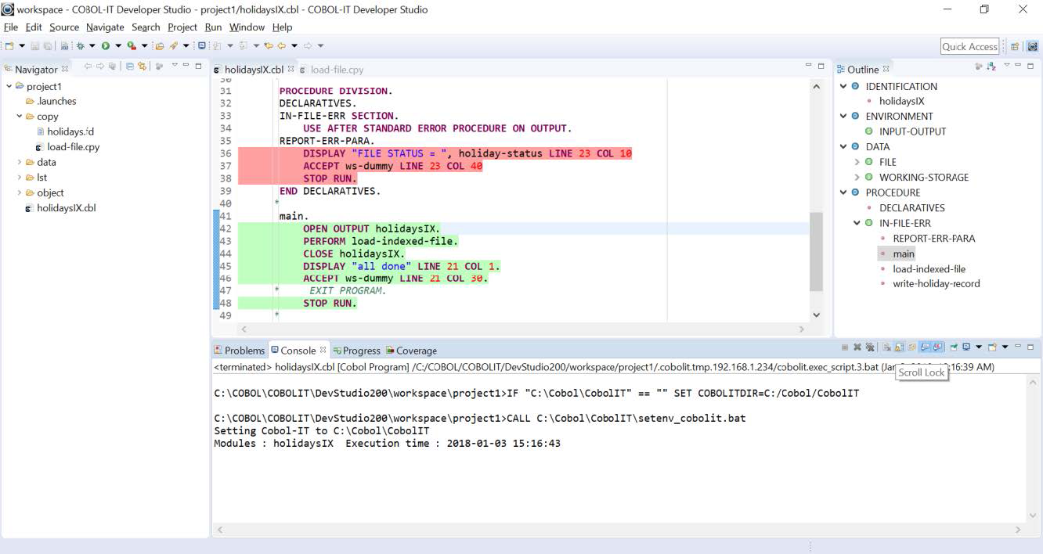Click the Quick Access search field
The width and height of the screenshot is (1043, 554).
(969, 47)
